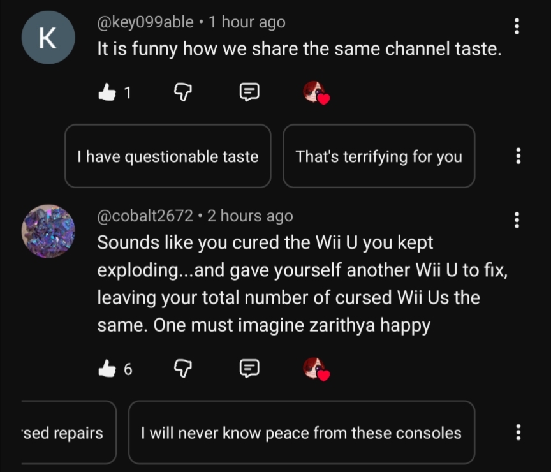Click creator heart on @key099able comment

(x=315, y=93)
